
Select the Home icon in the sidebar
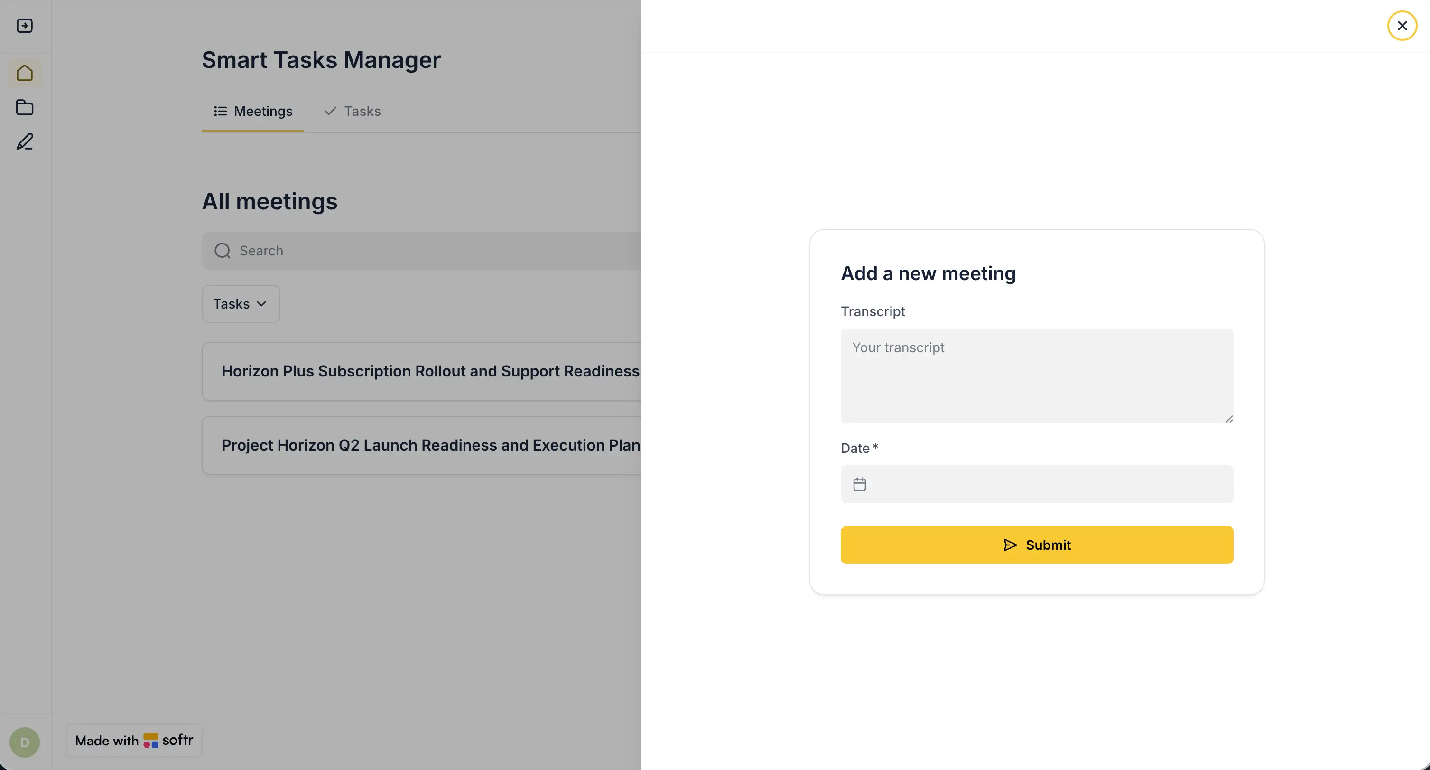click(x=24, y=73)
